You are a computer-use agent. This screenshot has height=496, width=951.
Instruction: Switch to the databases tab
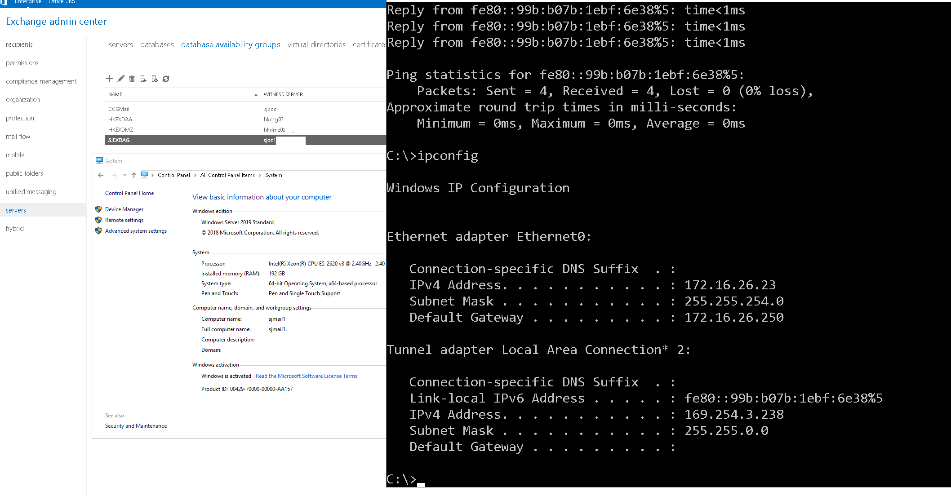[157, 44]
